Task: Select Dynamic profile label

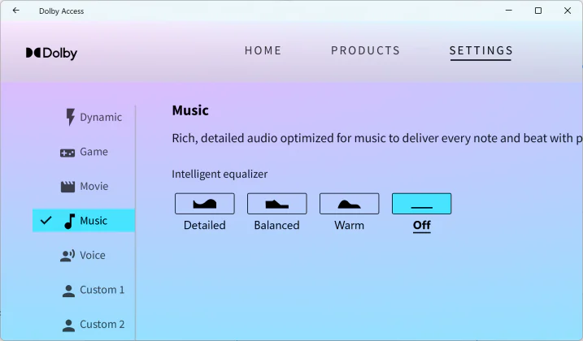Action: pos(101,118)
